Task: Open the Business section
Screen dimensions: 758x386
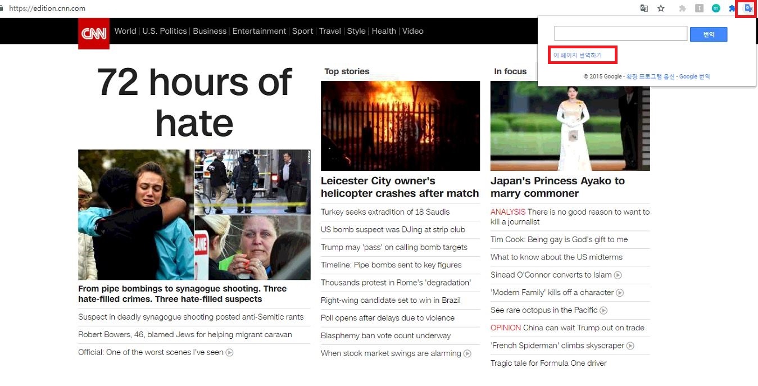Action: (210, 31)
